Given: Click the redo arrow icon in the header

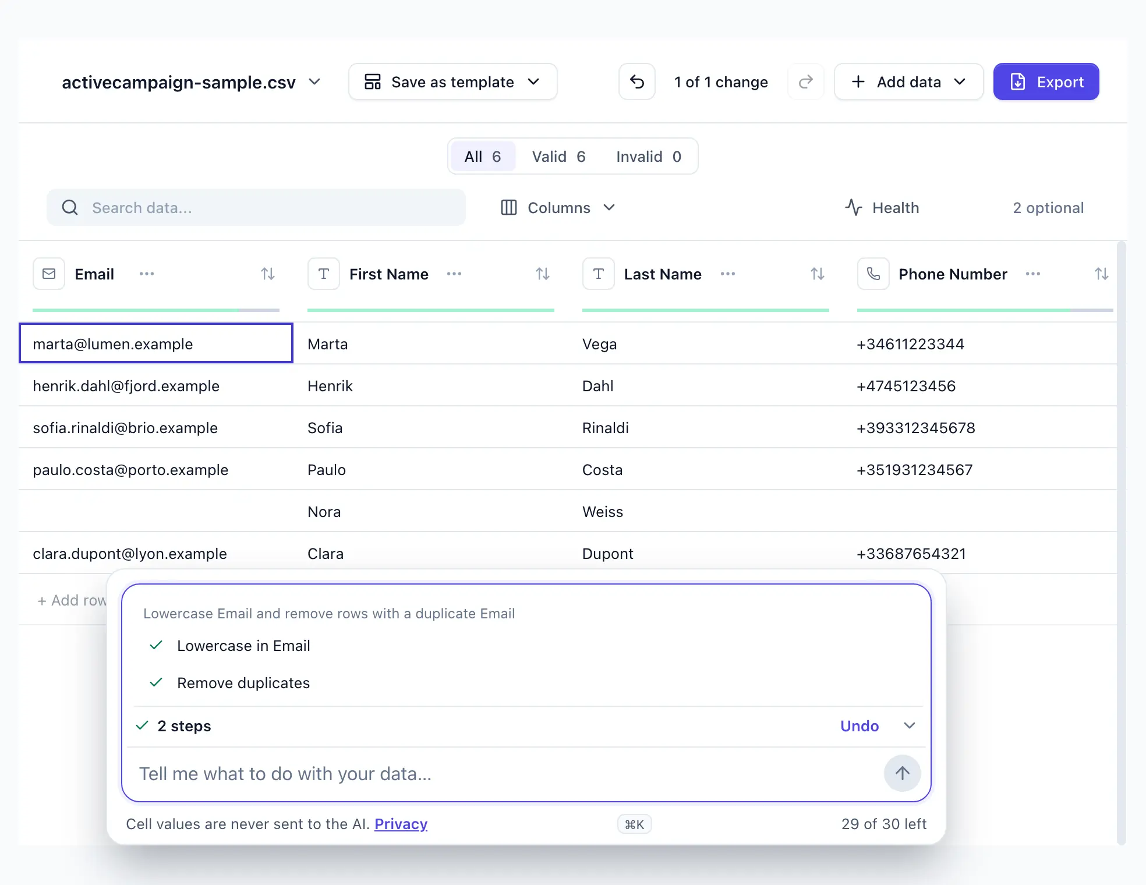Looking at the screenshot, I should pyautogui.click(x=806, y=82).
